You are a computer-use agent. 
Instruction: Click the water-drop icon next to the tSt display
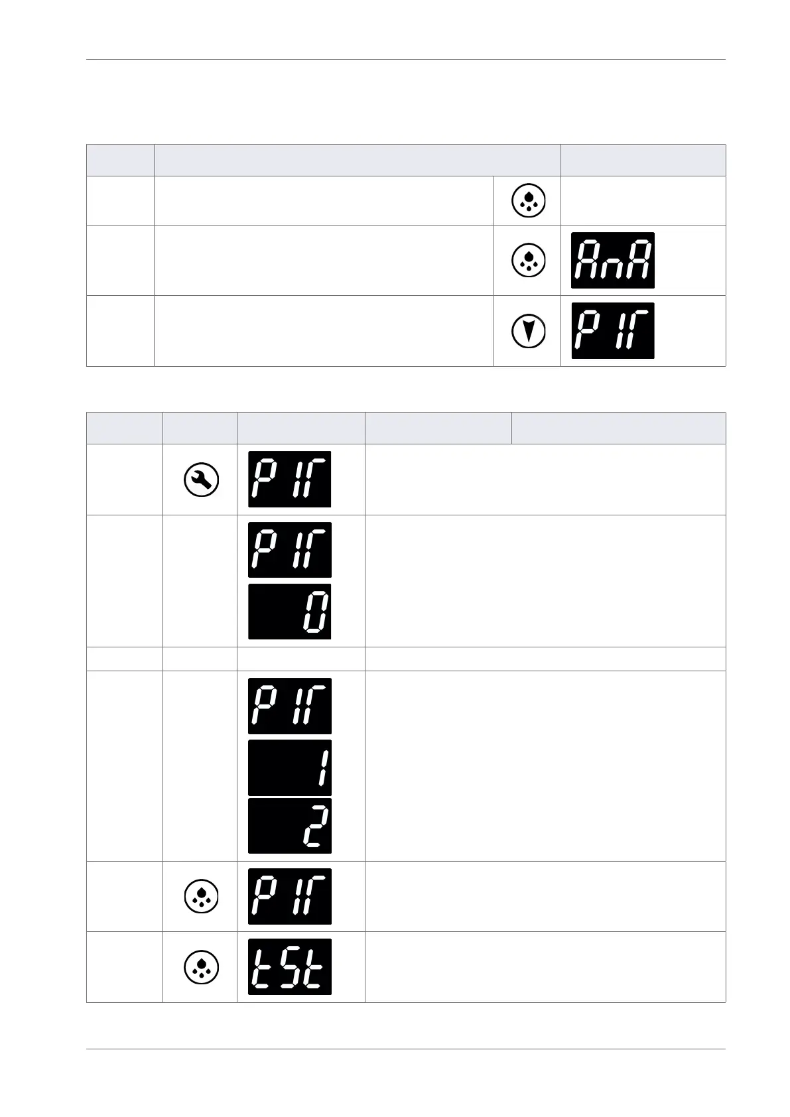[x=200, y=966]
